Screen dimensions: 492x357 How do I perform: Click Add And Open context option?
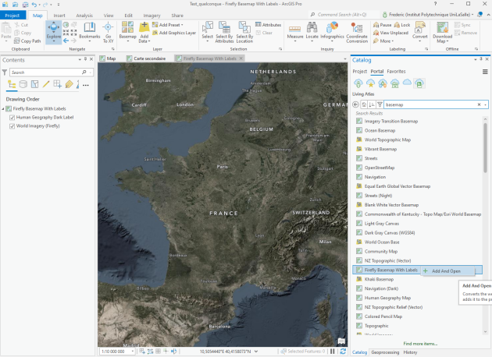447,271
